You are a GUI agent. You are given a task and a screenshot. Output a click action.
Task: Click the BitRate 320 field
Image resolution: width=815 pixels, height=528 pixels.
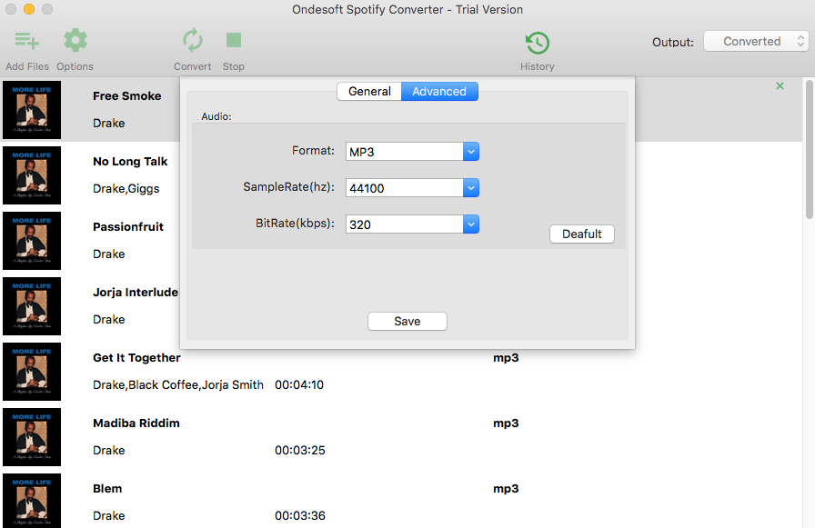click(405, 224)
